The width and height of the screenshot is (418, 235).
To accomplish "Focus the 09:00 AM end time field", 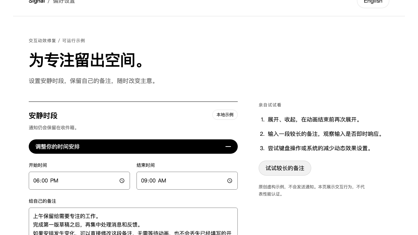I will point(187,180).
